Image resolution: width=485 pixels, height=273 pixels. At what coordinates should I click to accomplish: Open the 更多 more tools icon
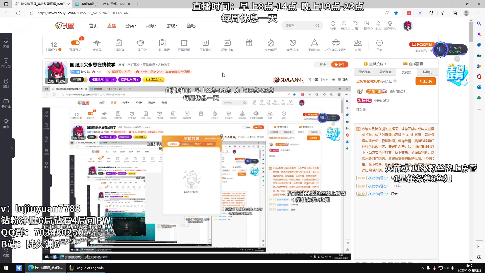(379, 45)
